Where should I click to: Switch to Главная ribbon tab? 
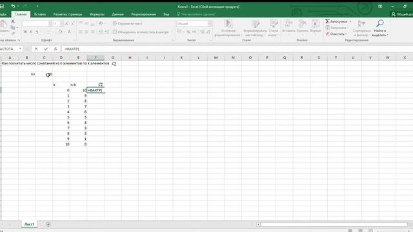(x=21, y=14)
